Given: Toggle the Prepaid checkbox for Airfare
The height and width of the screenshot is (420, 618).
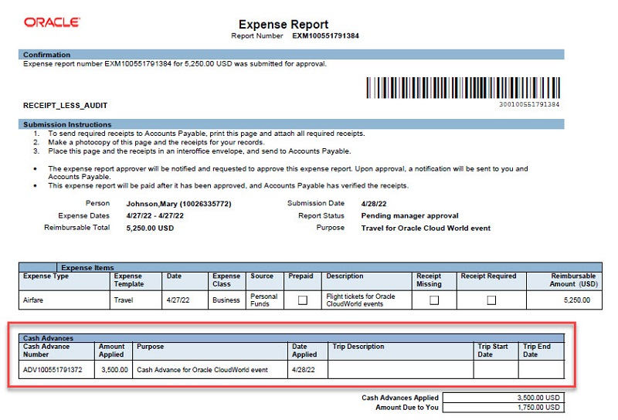Looking at the screenshot, I should click(302, 300).
